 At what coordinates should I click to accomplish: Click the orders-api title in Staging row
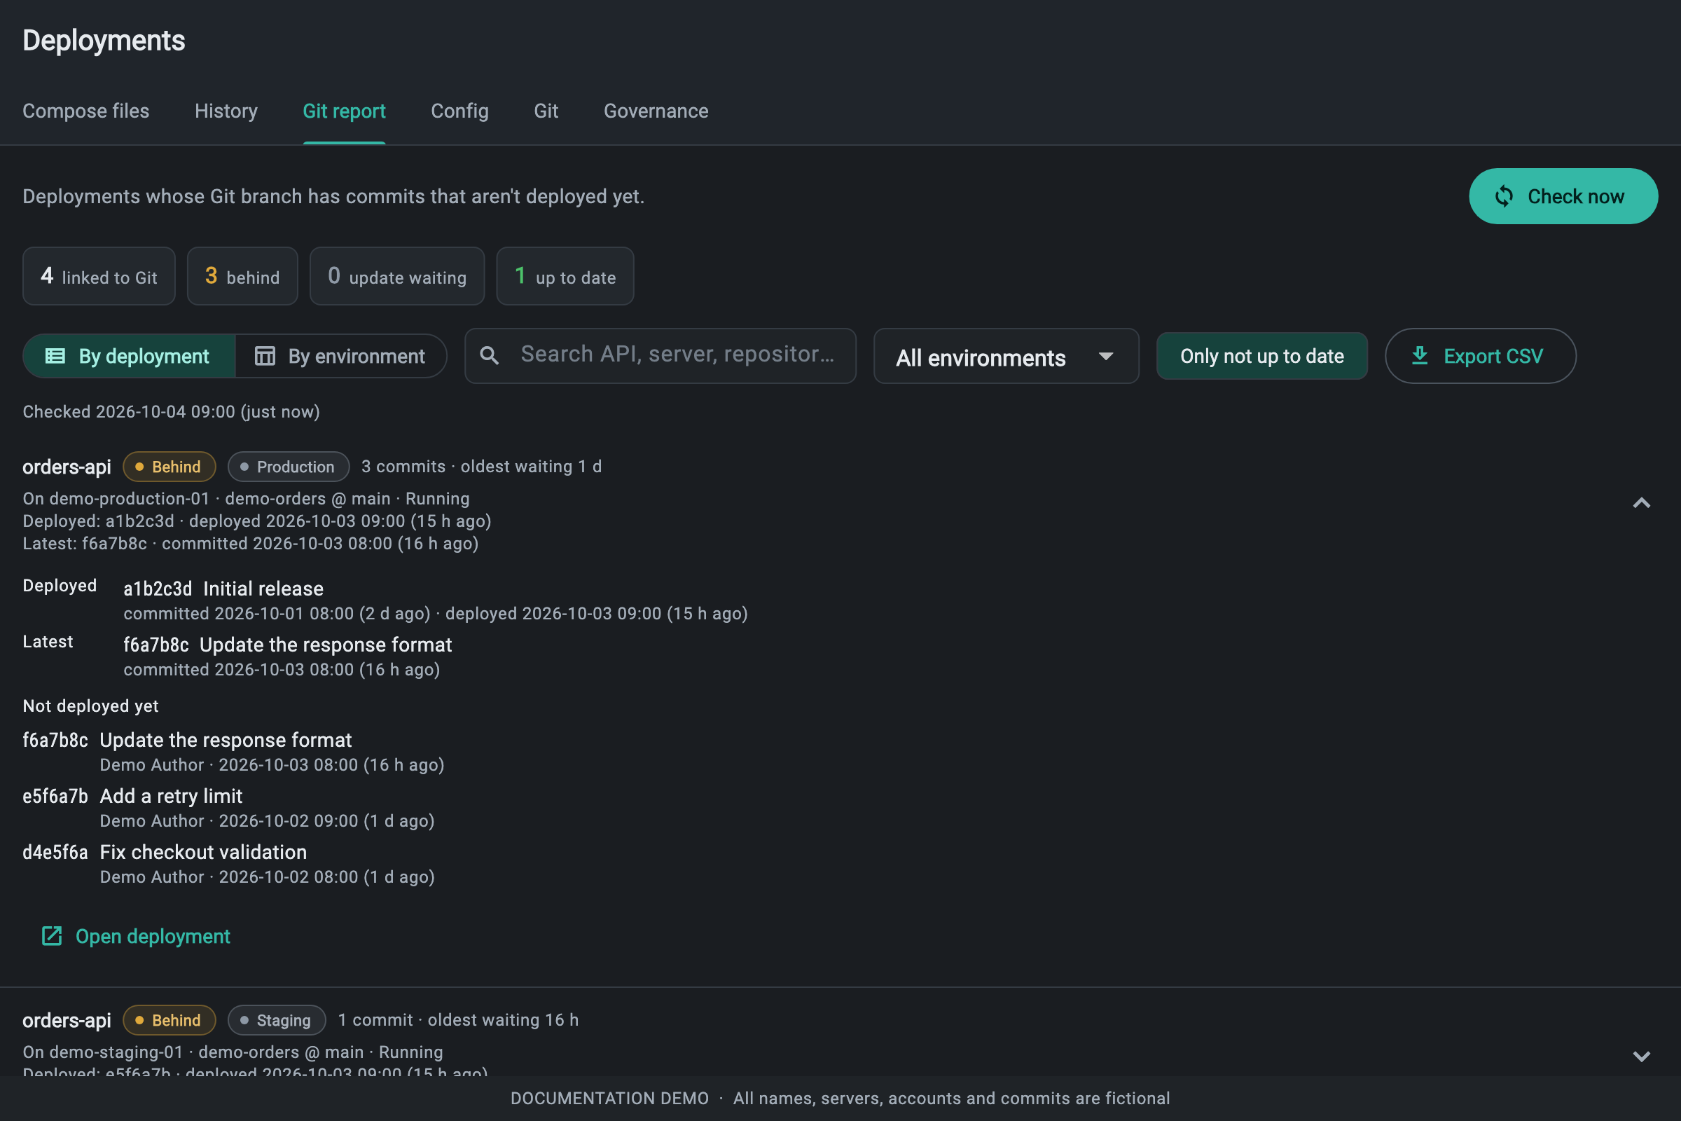pos(67,1020)
